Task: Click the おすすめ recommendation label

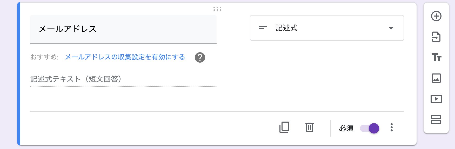Action: pos(44,57)
